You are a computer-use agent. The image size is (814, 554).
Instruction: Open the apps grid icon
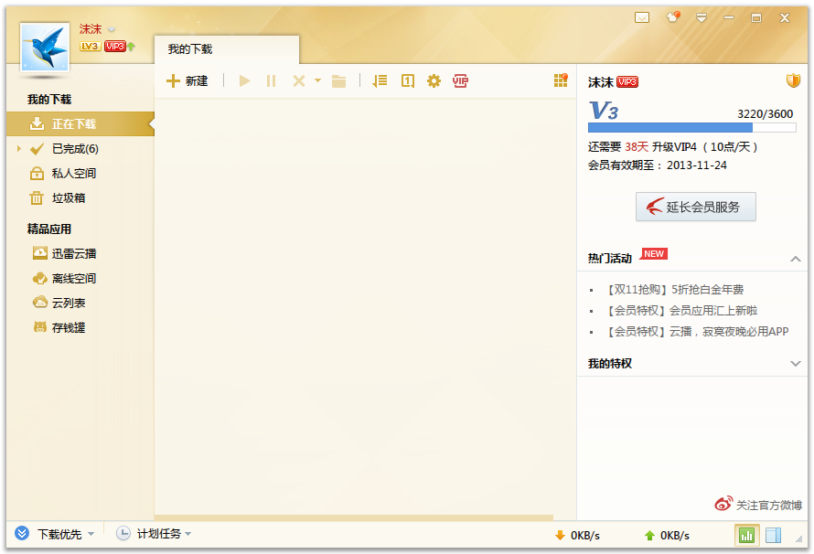click(561, 80)
